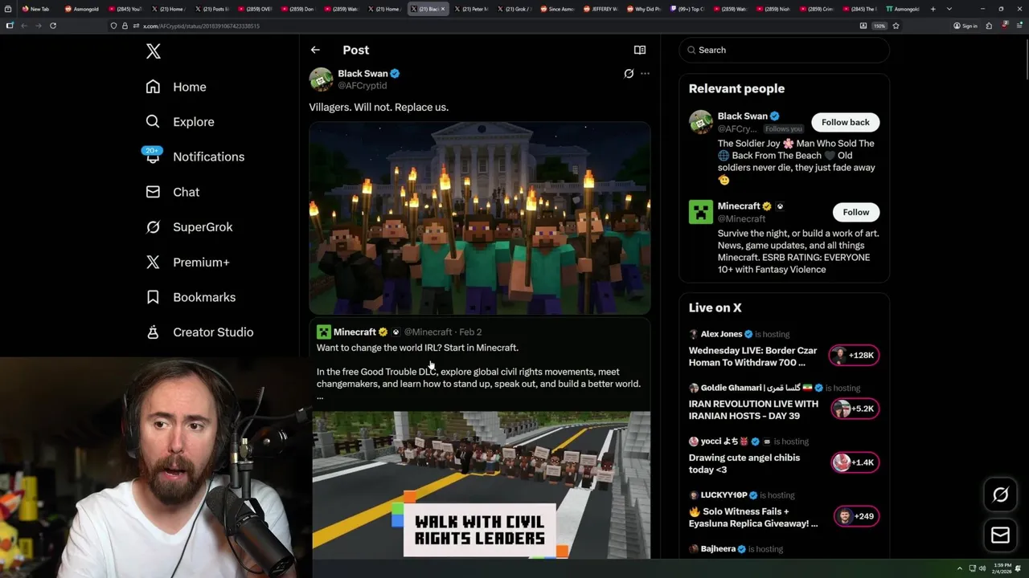The height and width of the screenshot is (578, 1029).
Task: Open reader view icon in post header
Action: [640, 50]
